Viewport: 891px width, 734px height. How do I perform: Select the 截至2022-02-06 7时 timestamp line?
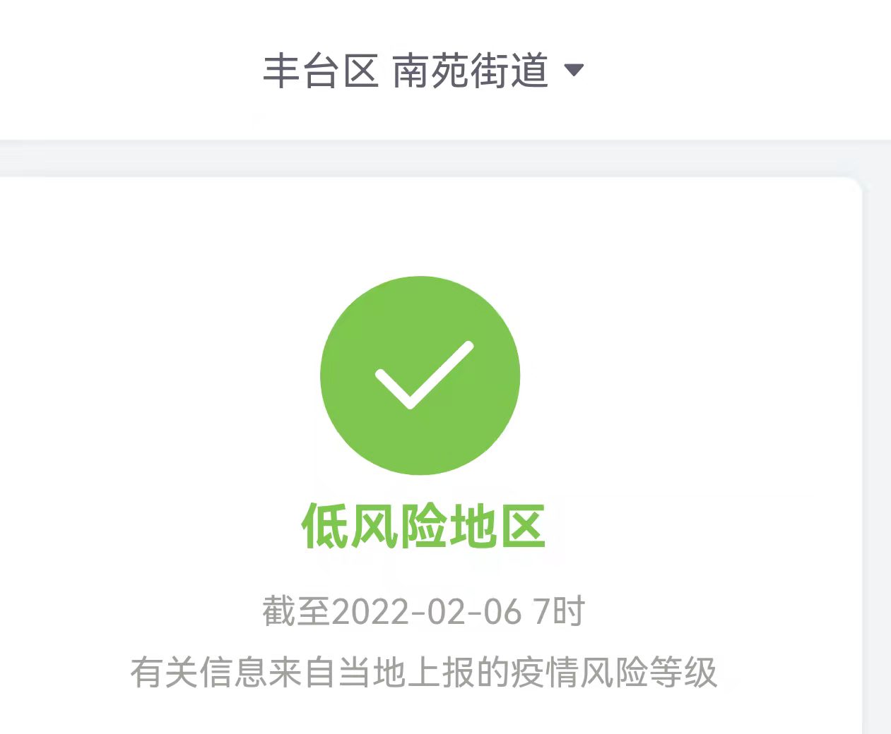point(423,611)
